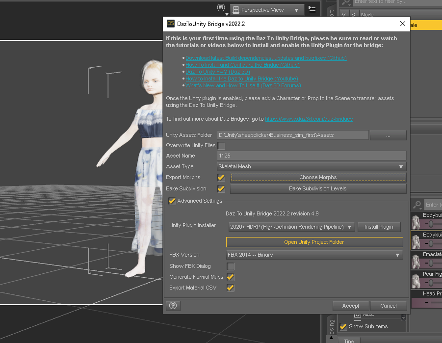This screenshot has width=442, height=343.
Task: Click the Asset Name field
Action: (312, 156)
